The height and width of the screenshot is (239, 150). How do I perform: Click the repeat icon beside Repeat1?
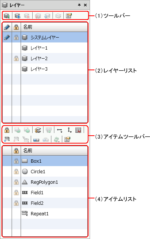25,213
